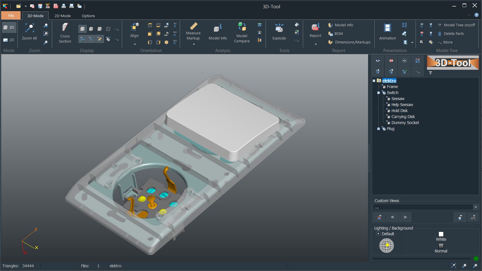Open the Options menu

88,16
